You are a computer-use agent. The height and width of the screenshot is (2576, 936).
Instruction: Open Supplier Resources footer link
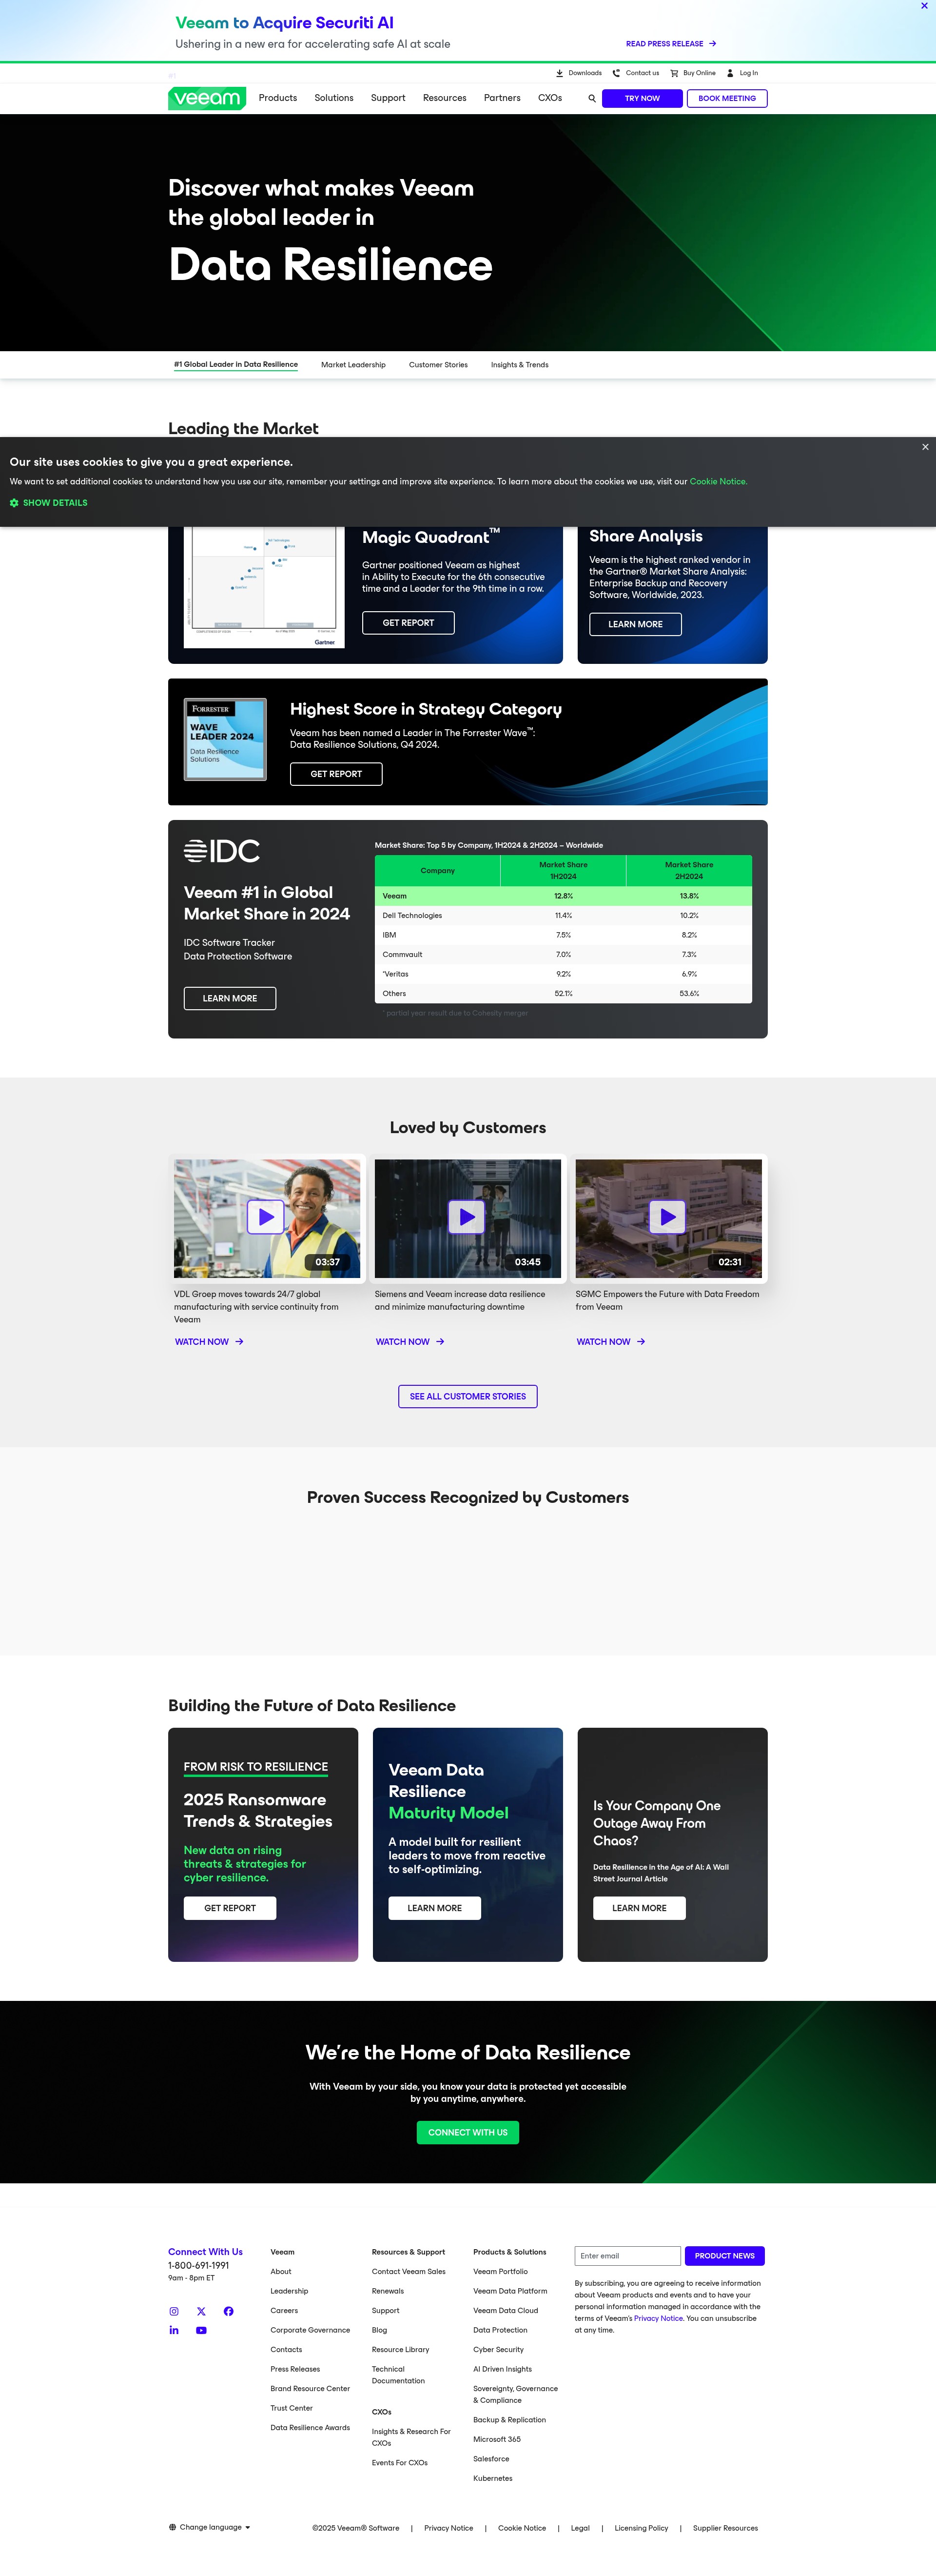coord(725,2528)
